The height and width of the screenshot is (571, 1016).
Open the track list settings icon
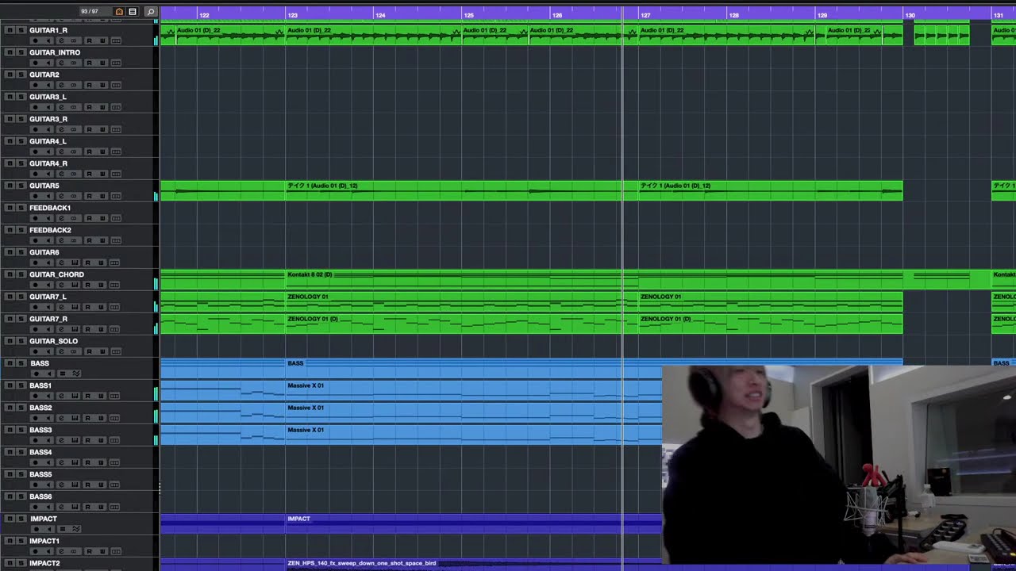tap(133, 12)
